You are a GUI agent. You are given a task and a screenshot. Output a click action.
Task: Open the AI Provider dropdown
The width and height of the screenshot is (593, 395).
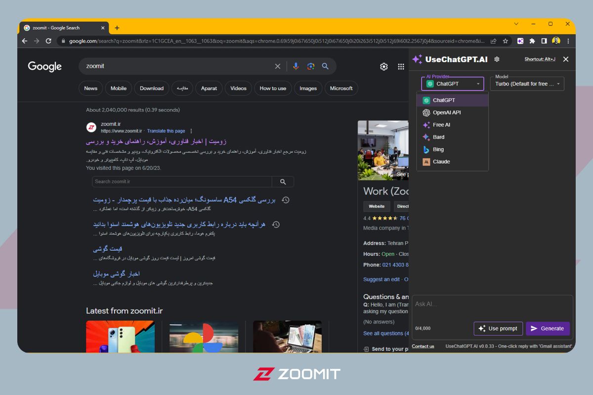(453, 83)
